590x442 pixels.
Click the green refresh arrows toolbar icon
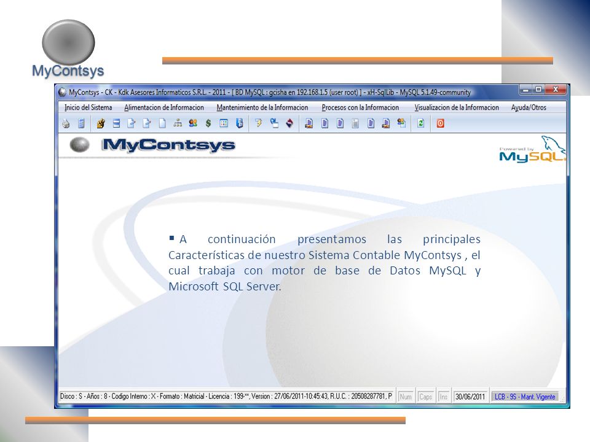pos(420,123)
